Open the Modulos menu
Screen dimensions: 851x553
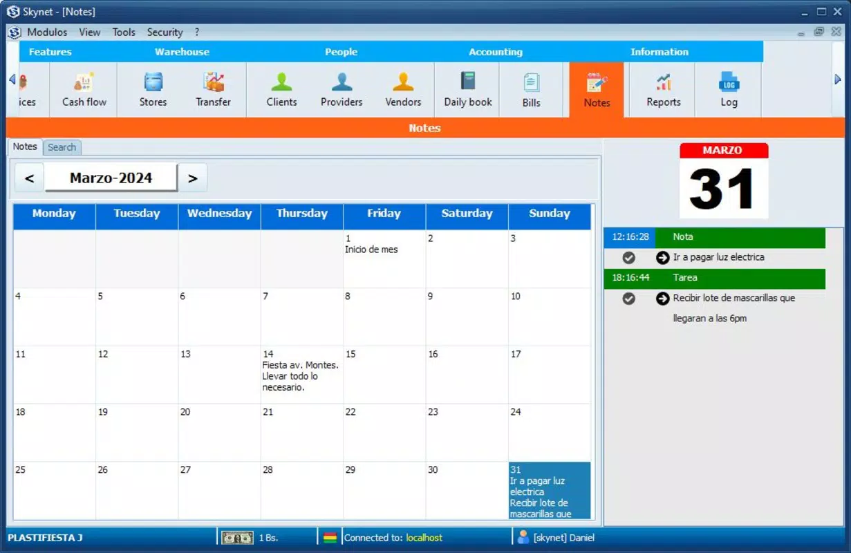tap(47, 32)
